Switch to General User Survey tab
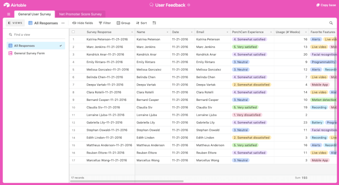Viewport: 339px width, 185px height. pyautogui.click(x=34, y=14)
